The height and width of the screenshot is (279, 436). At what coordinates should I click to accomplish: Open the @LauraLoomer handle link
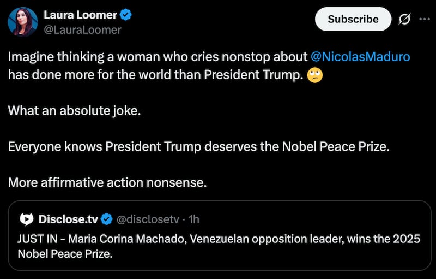(x=82, y=29)
